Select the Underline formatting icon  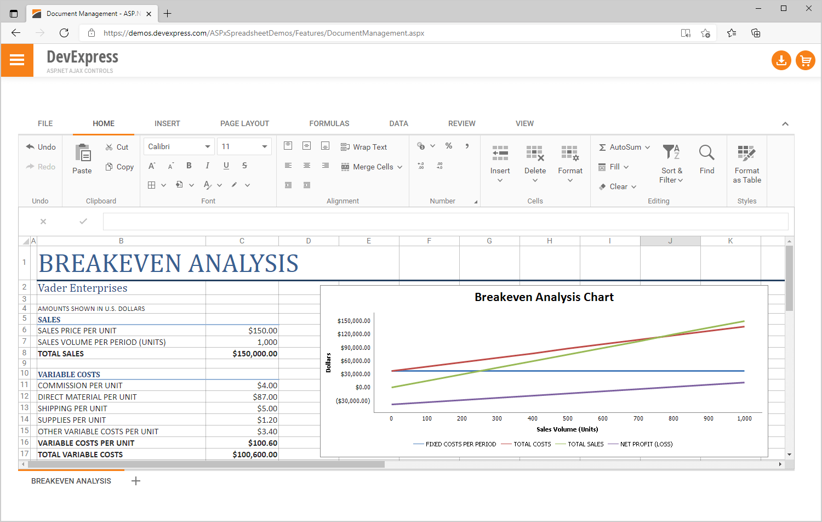point(226,165)
